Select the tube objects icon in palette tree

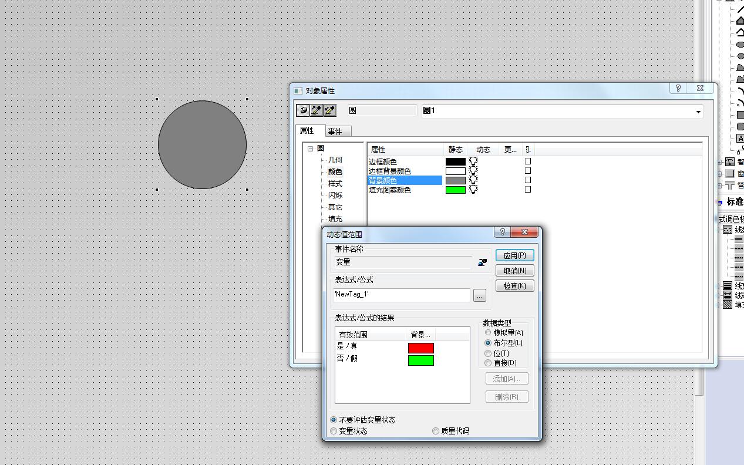click(x=730, y=185)
